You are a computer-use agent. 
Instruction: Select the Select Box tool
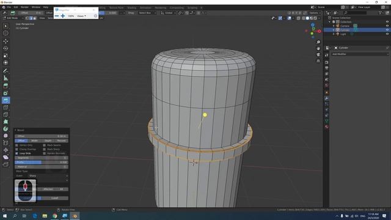coord(5,26)
